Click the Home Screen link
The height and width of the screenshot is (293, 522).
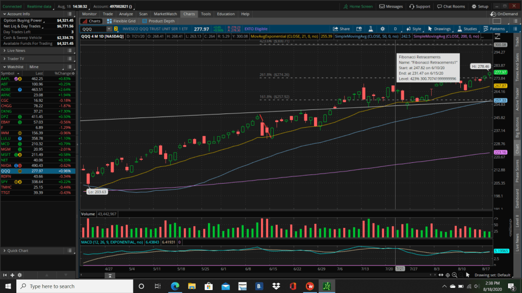tap(358, 7)
